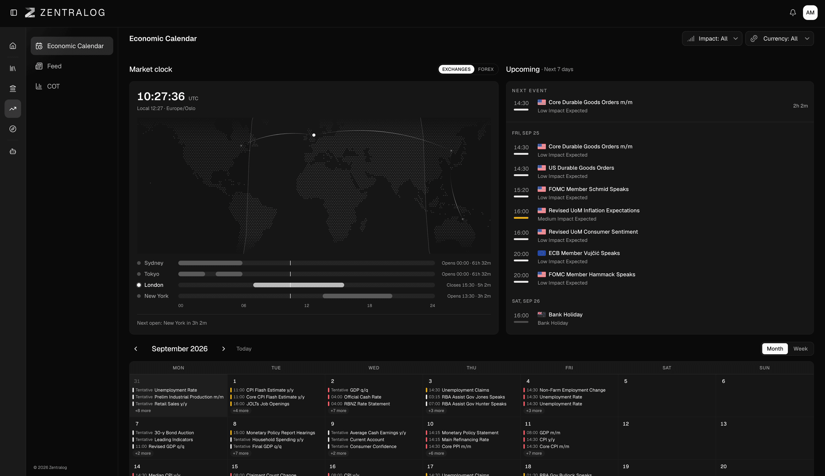
Task: Open the Currency: All dropdown
Action: pos(779,39)
